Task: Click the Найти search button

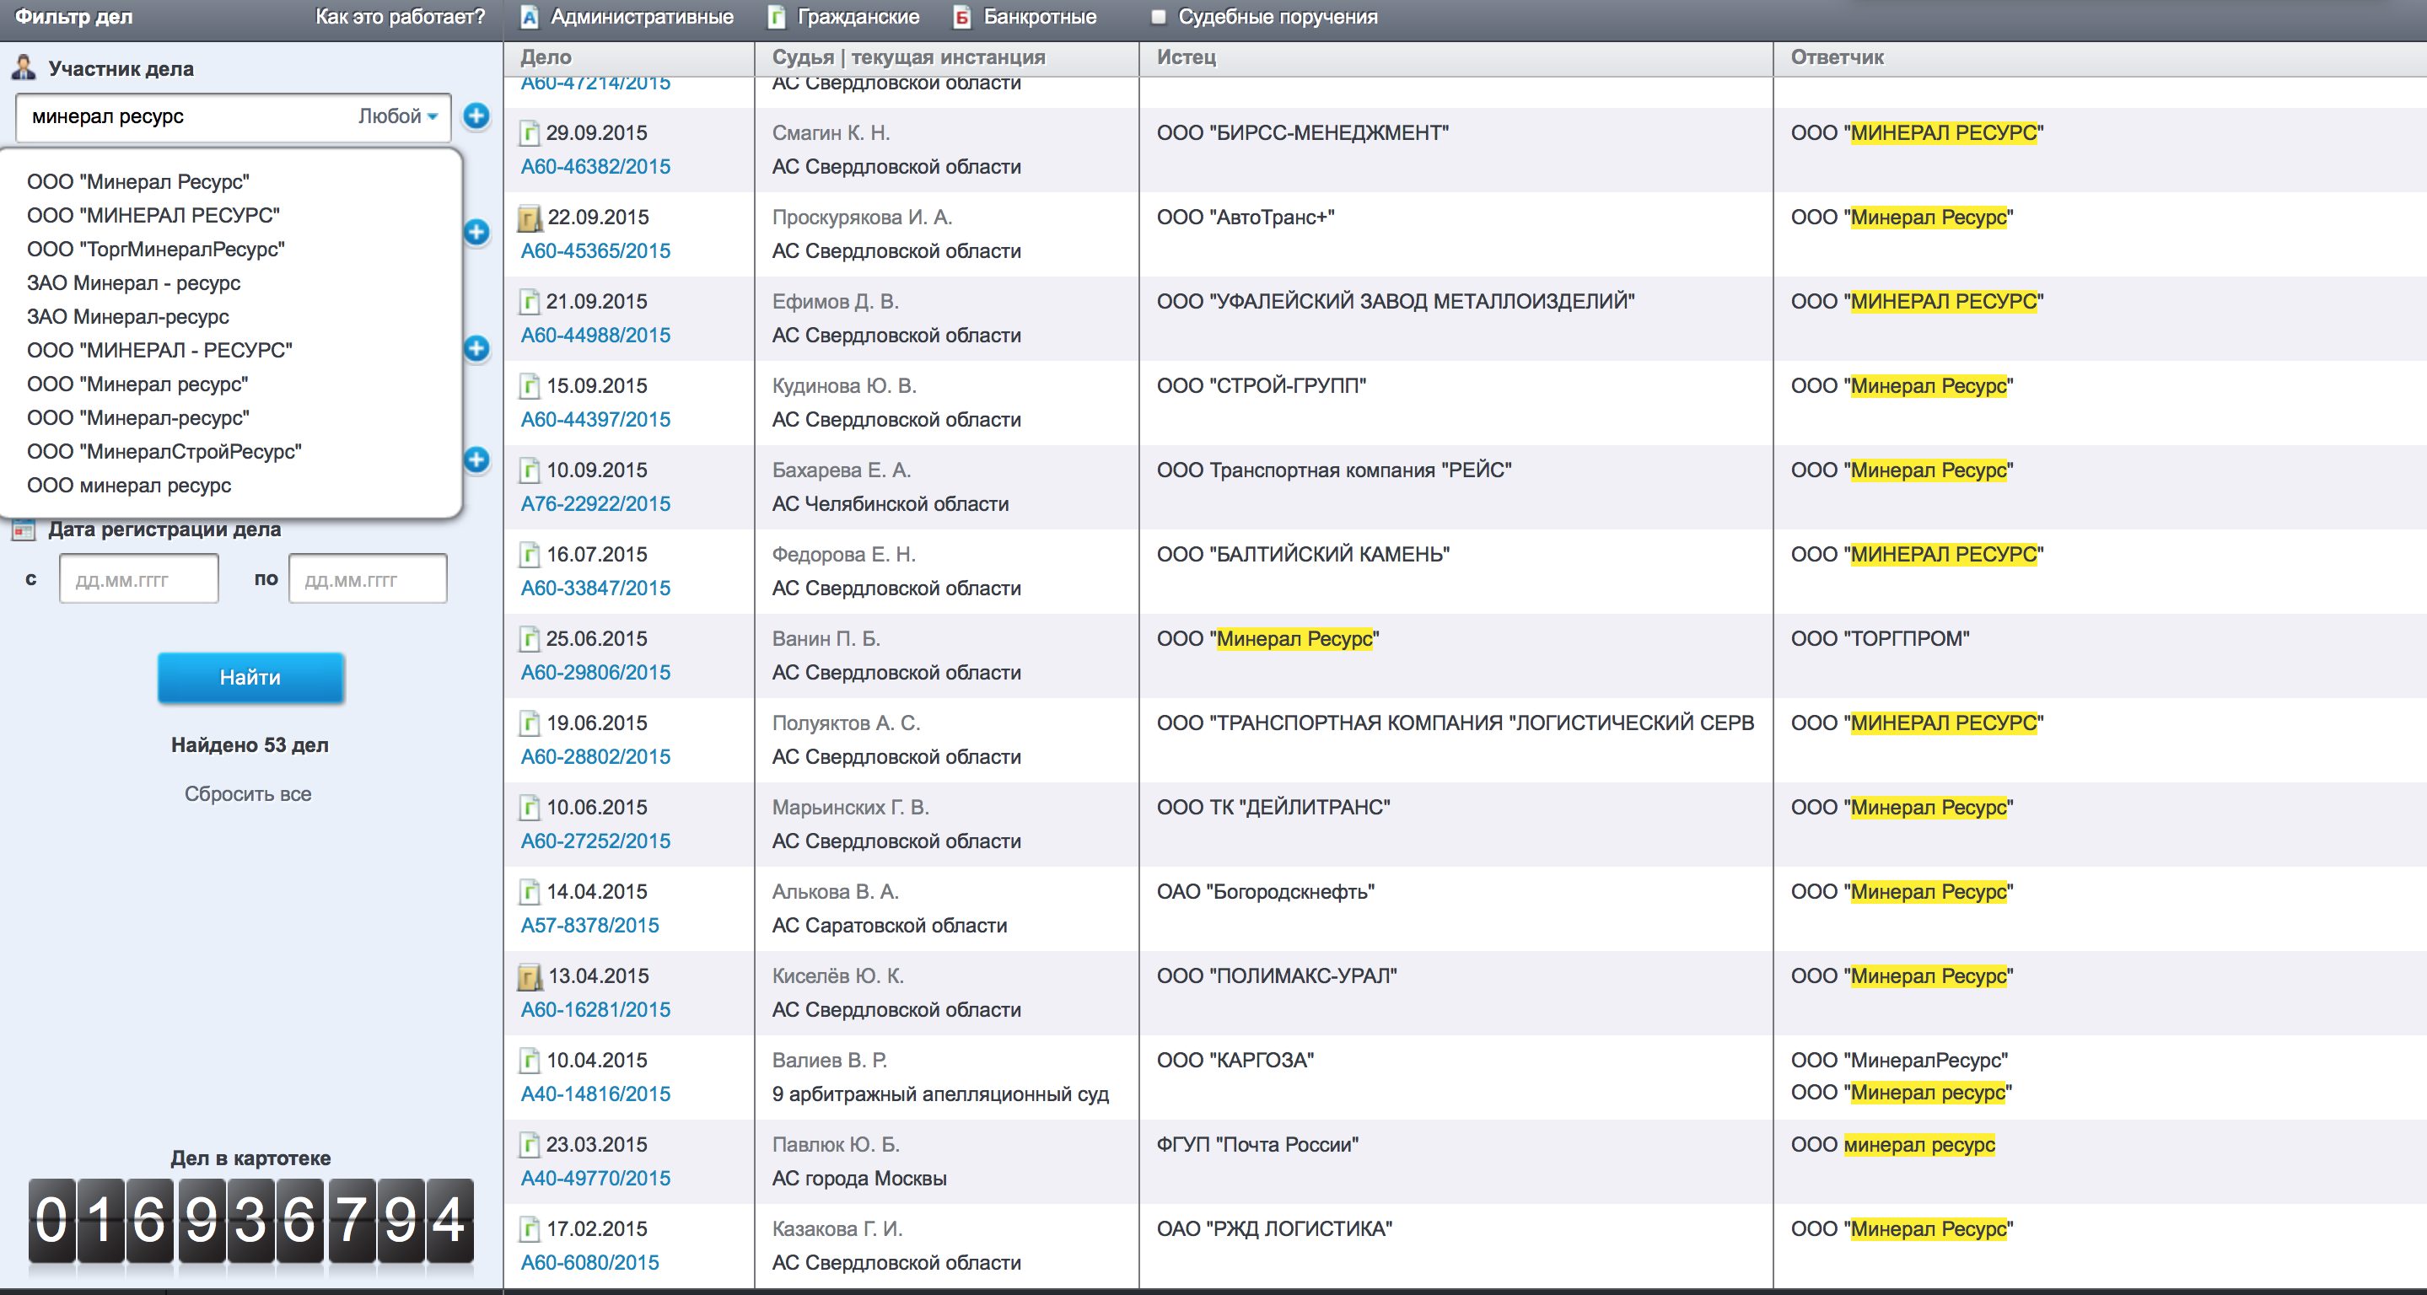Action: click(250, 677)
